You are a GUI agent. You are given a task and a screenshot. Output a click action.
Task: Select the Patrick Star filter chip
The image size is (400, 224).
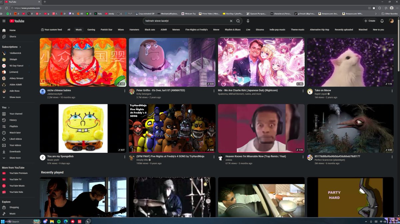106,30
